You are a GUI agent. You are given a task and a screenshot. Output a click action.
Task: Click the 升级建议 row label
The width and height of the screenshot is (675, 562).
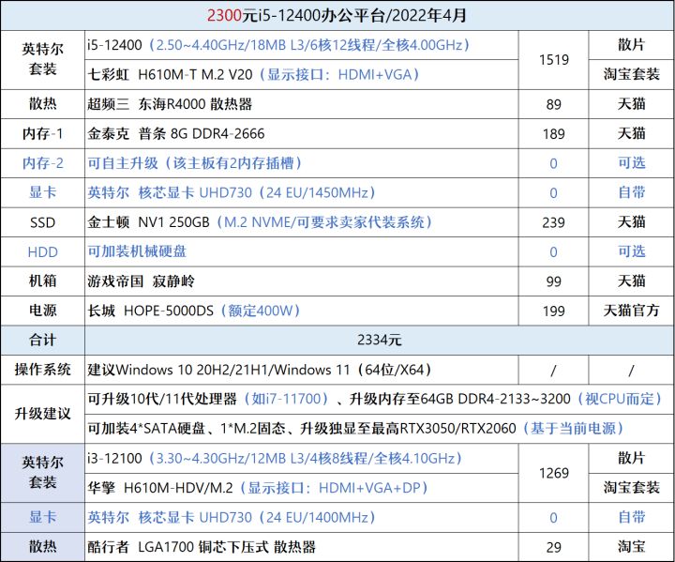(x=42, y=414)
